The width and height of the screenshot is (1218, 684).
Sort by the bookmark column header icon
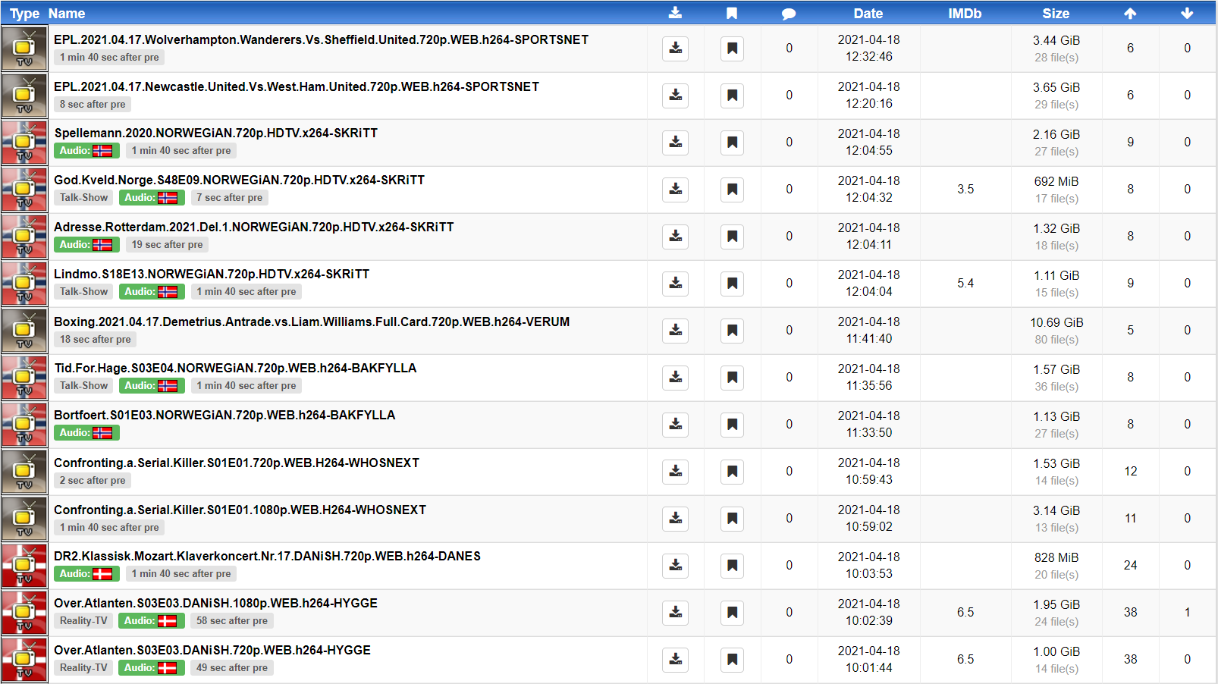732,13
